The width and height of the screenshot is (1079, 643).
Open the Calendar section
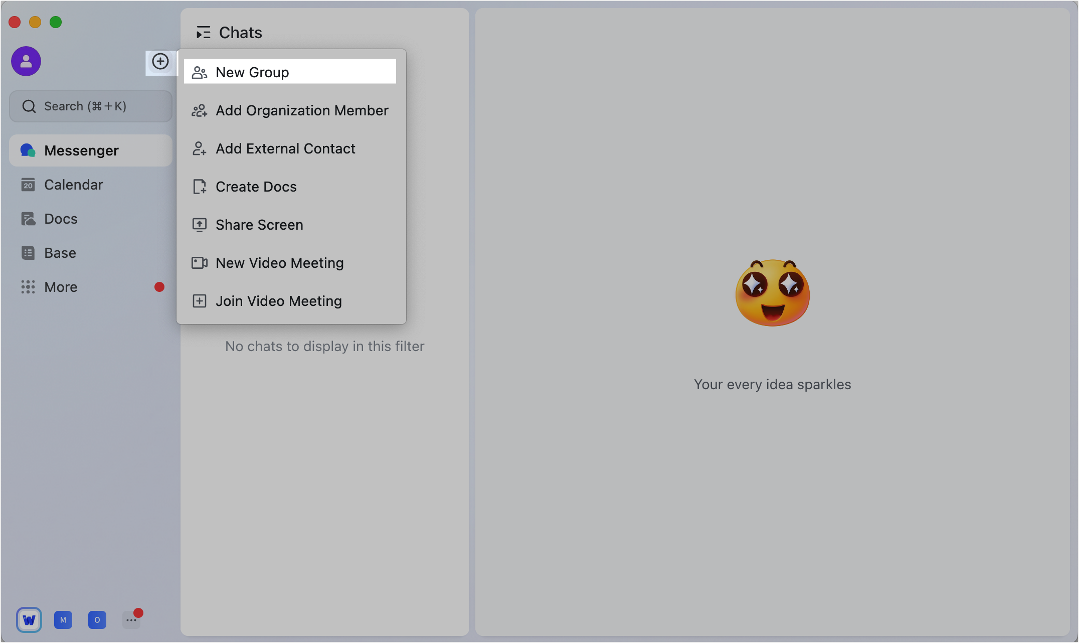(x=73, y=185)
